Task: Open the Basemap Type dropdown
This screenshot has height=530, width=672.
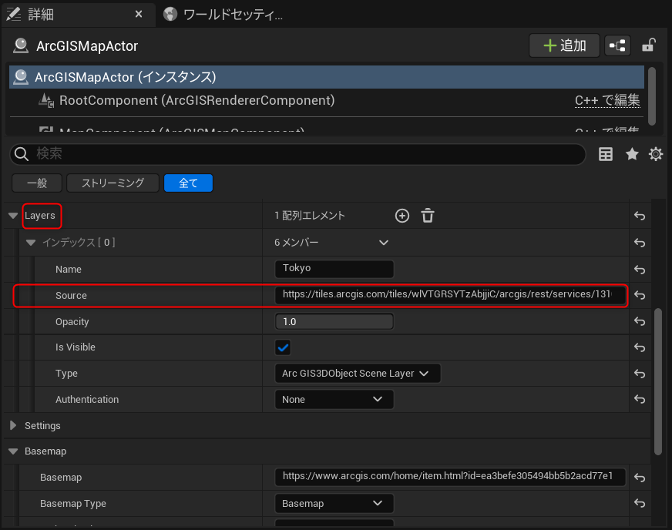Action: coord(334,504)
